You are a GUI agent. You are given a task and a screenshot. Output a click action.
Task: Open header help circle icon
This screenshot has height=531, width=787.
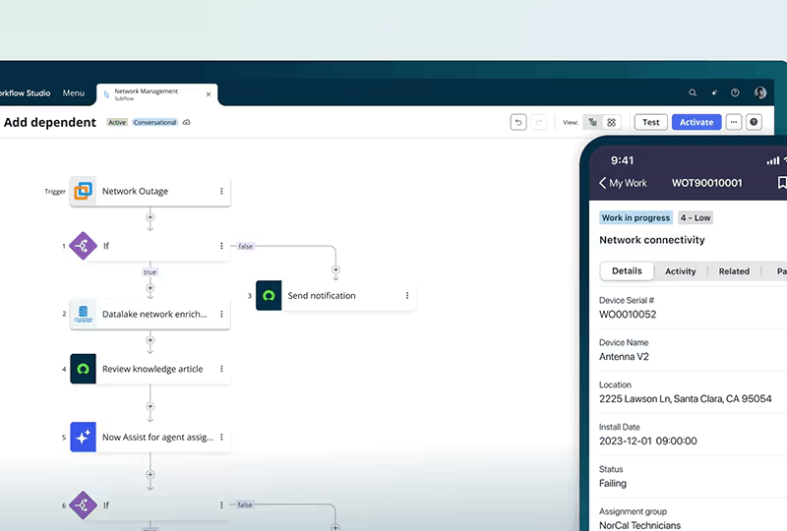[735, 92]
